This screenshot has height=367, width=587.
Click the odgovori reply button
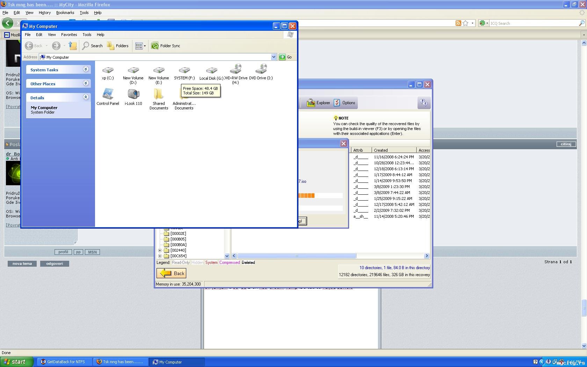pyautogui.click(x=55, y=264)
